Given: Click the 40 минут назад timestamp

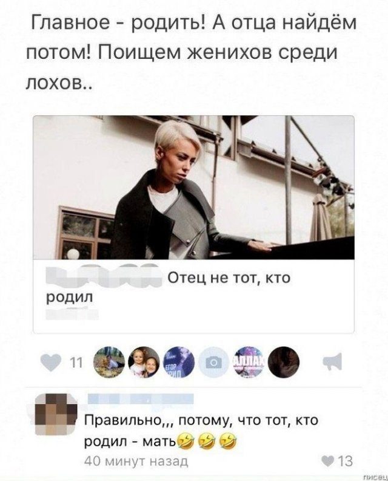Looking at the screenshot, I should 136,461.
